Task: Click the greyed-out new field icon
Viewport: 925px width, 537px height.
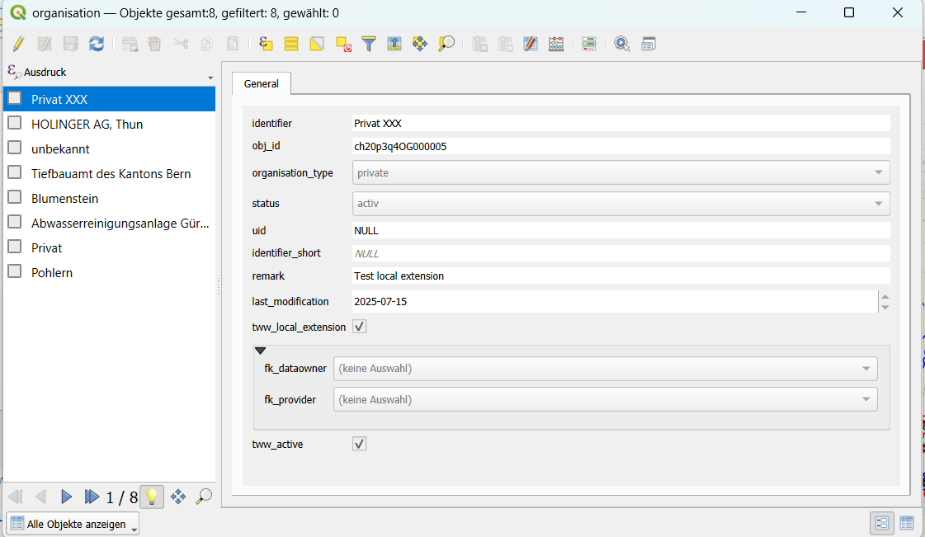Action: 479,44
